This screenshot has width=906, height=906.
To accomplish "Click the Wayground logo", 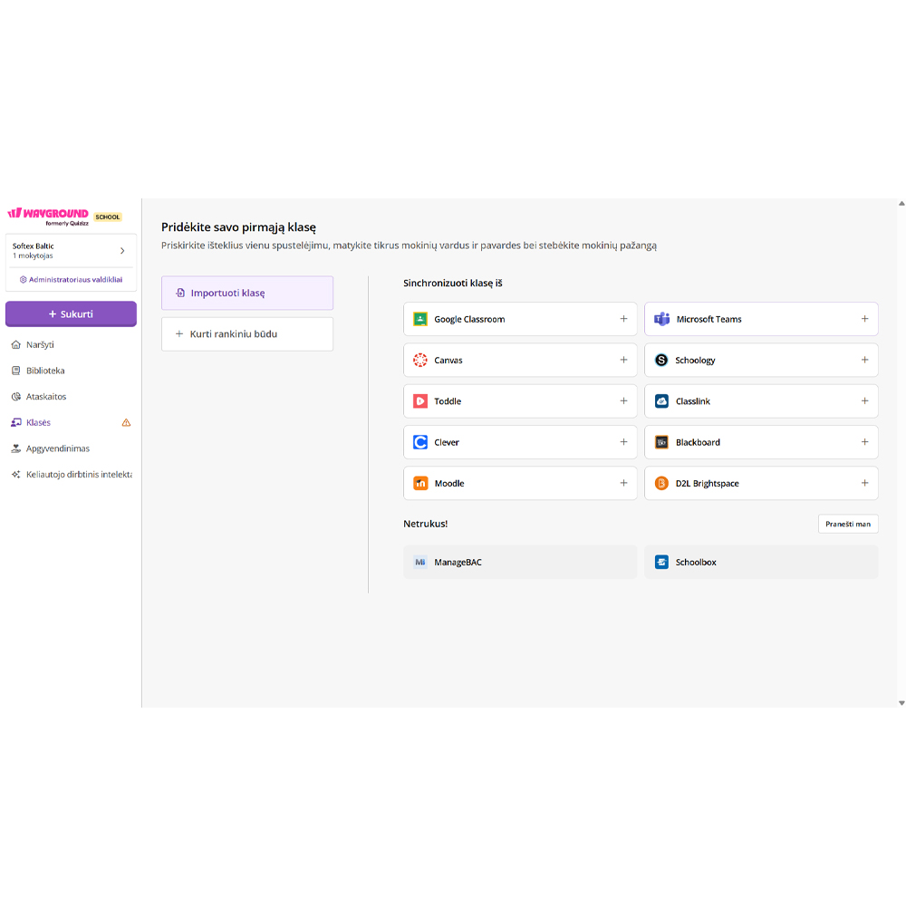I will click(48, 217).
